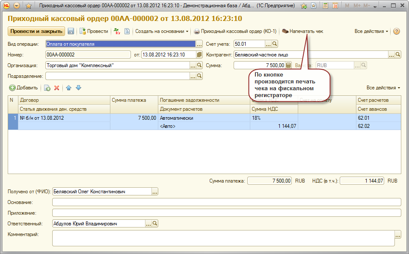Add the window to favorites with the star icon
409x254 pixels.
point(29,6)
